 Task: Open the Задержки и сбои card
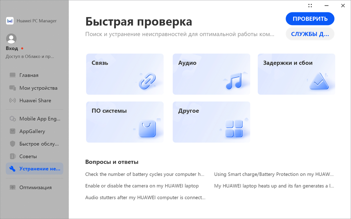[297, 74]
